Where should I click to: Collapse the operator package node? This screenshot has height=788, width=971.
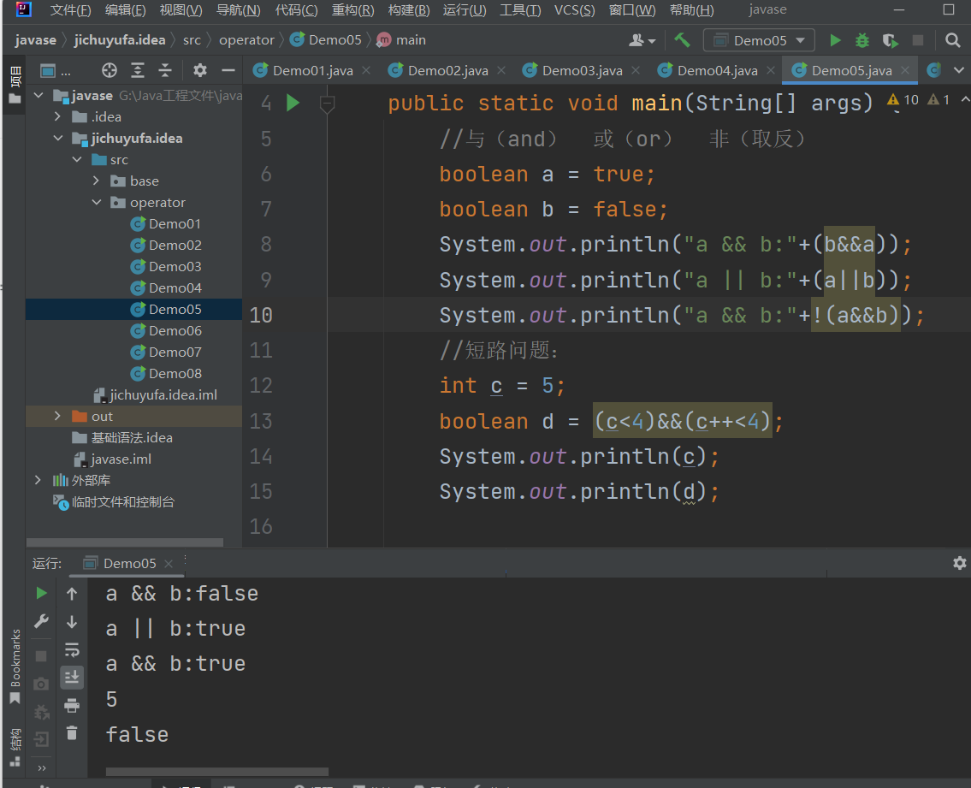(x=98, y=203)
